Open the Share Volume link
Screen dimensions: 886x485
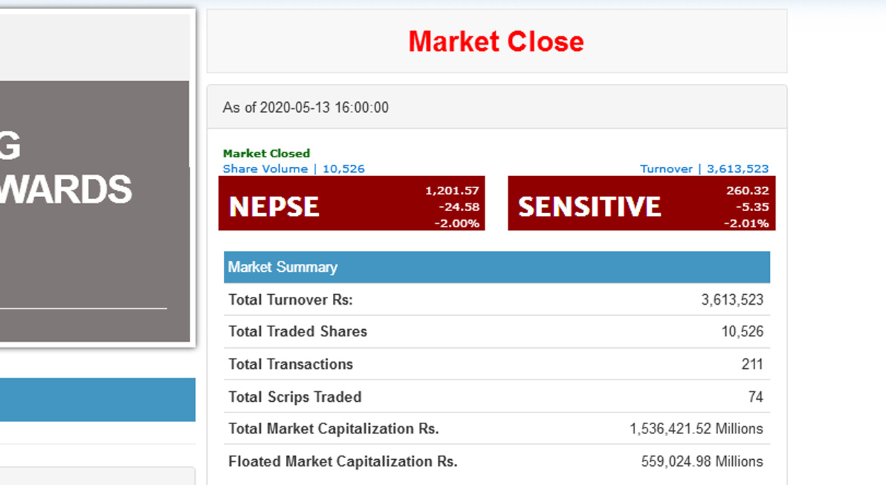click(294, 168)
